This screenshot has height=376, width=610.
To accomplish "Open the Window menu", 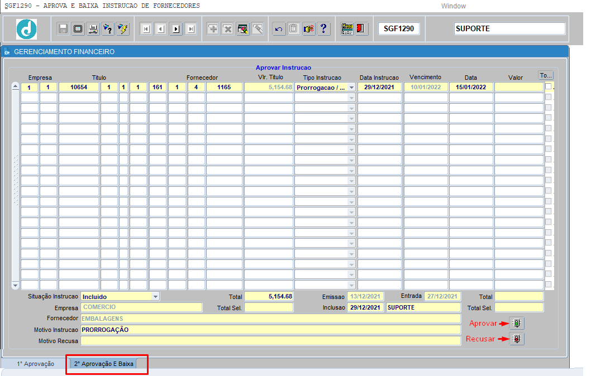I will click(453, 6).
